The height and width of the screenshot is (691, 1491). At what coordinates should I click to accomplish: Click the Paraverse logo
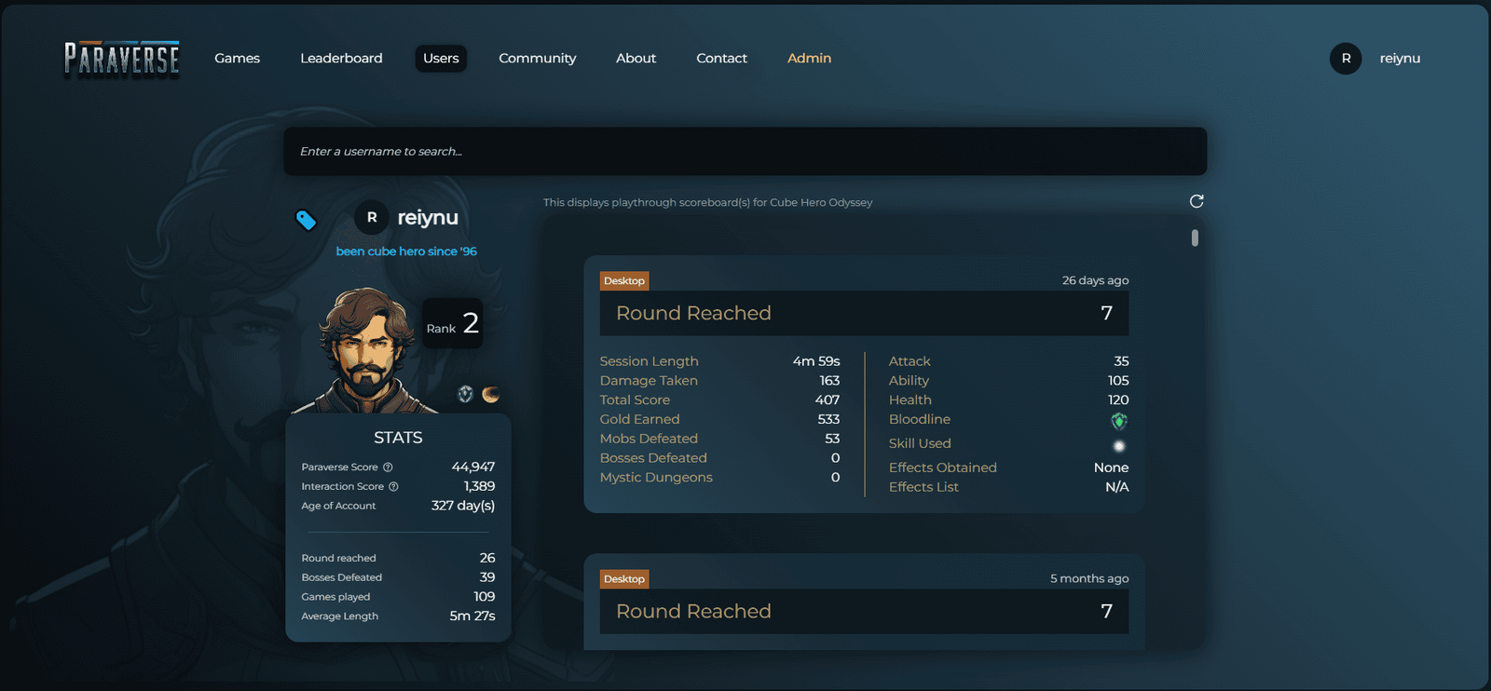click(x=121, y=59)
